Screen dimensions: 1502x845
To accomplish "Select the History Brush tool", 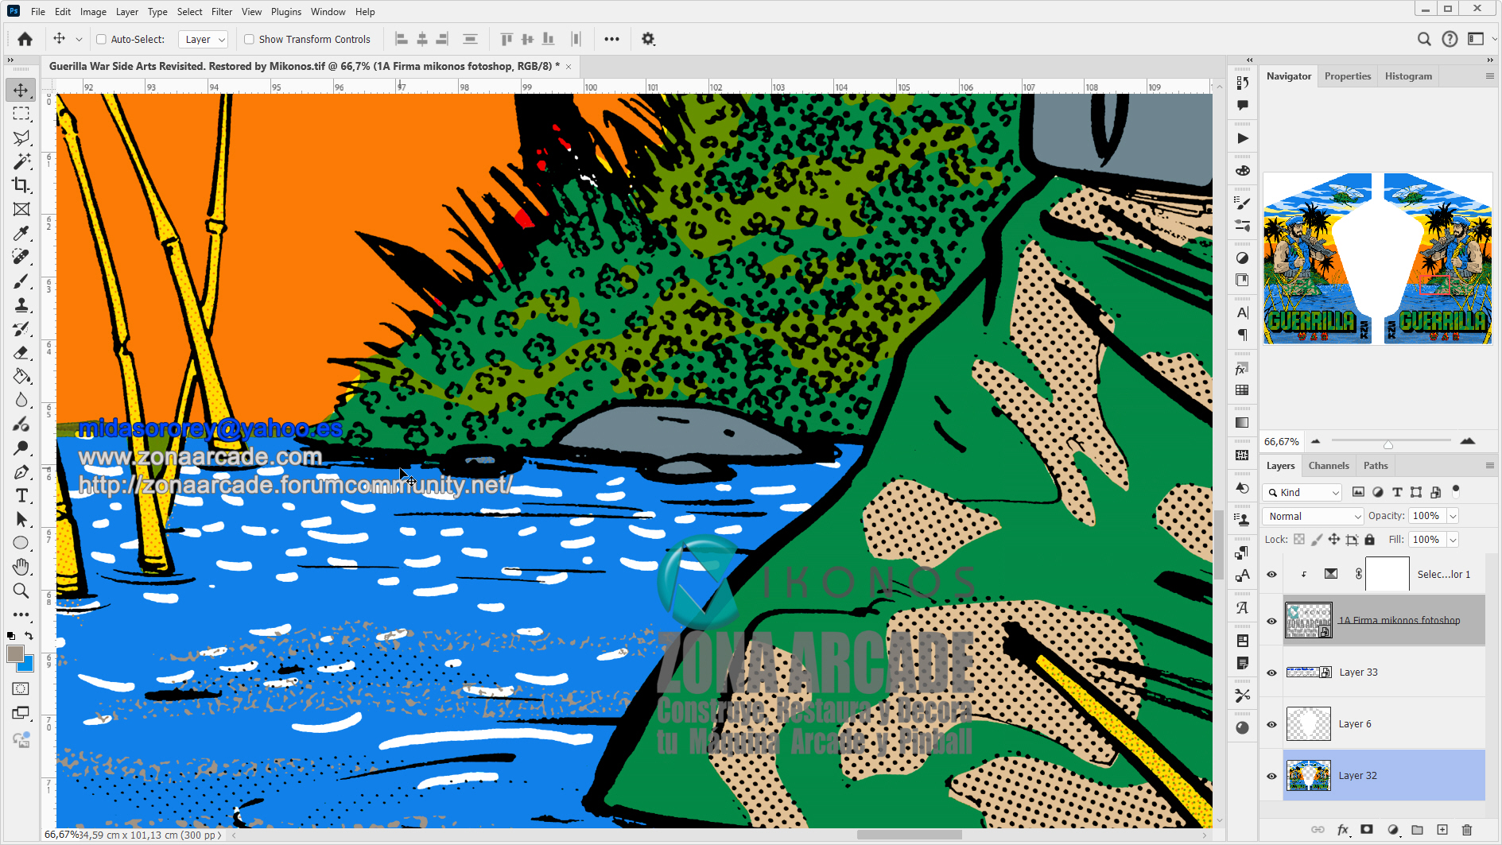I will click(21, 329).
